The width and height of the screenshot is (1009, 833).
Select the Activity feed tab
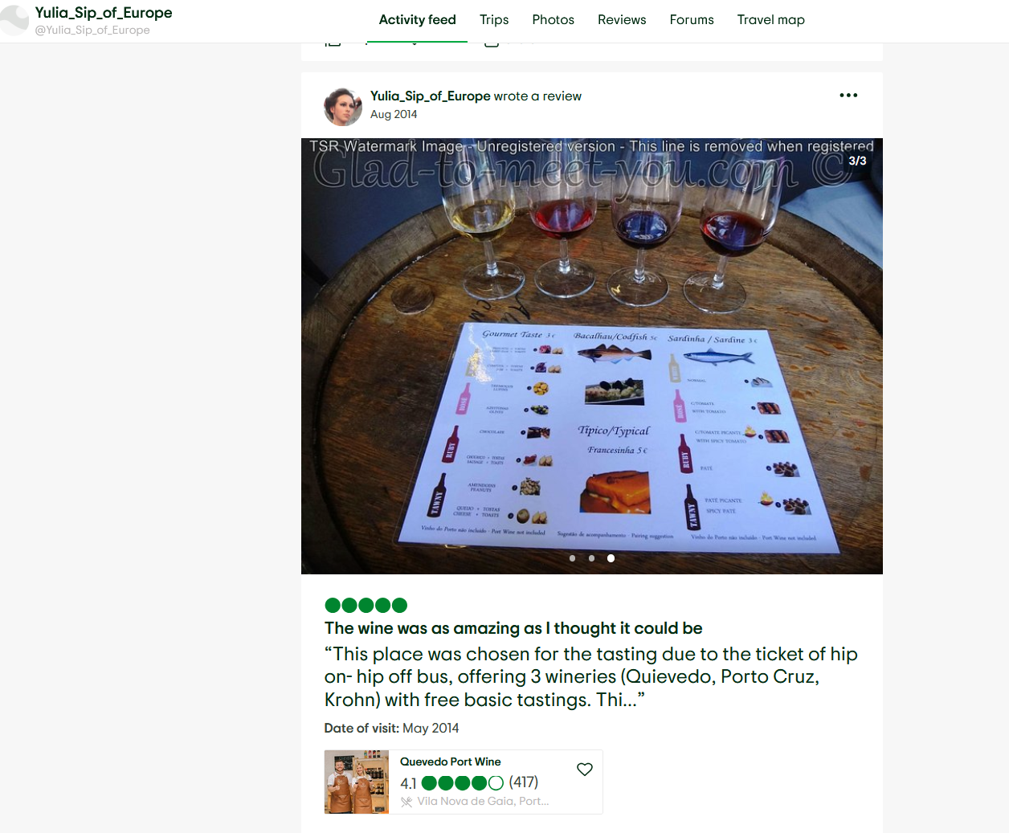417,20
